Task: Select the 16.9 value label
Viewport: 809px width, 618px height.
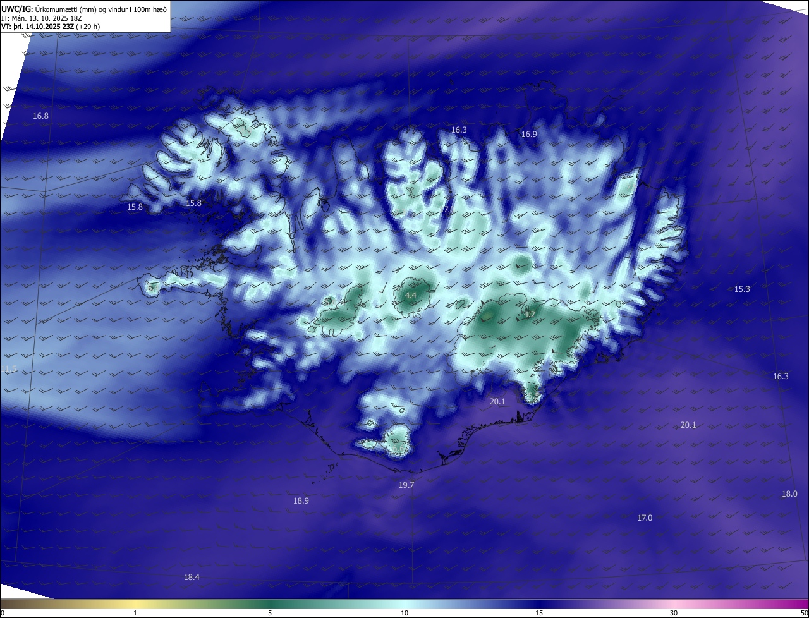Action: [x=529, y=135]
